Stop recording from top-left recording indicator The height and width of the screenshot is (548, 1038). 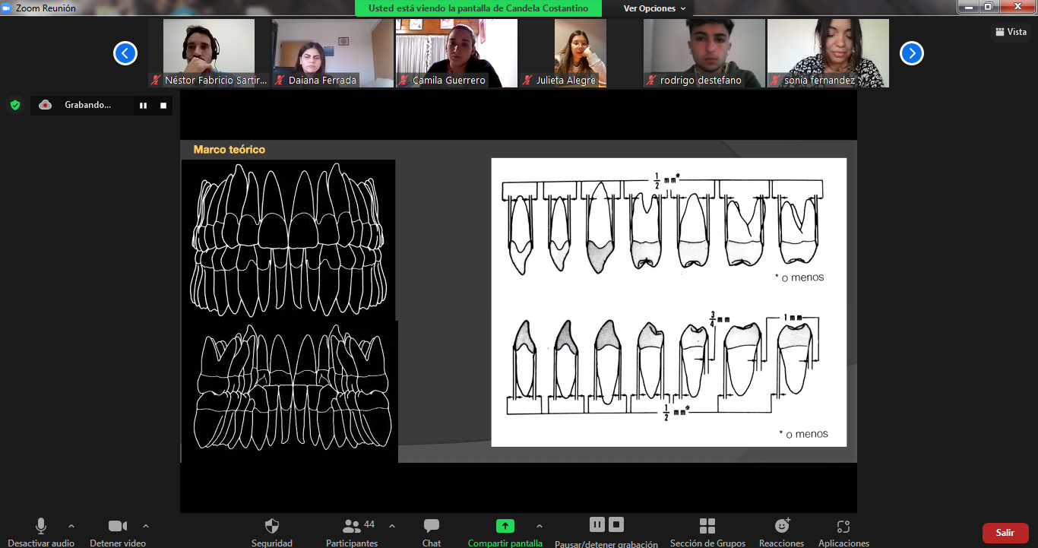pyautogui.click(x=163, y=106)
